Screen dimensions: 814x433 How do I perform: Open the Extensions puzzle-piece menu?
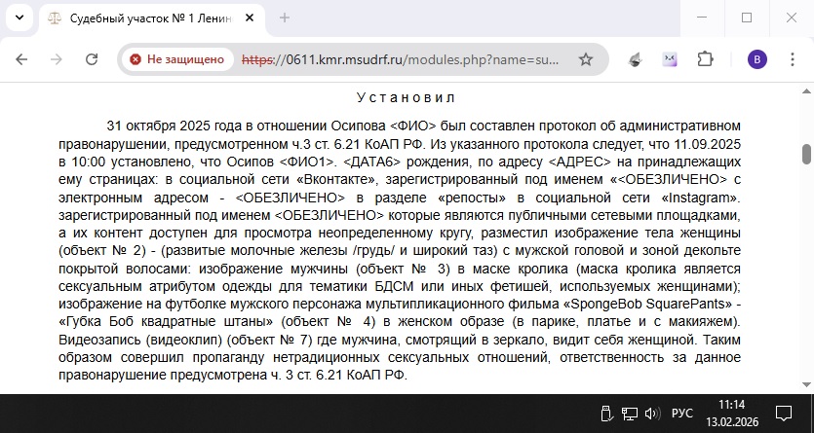(x=705, y=59)
